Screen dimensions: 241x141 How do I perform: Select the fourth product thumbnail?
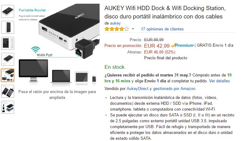[8, 59]
